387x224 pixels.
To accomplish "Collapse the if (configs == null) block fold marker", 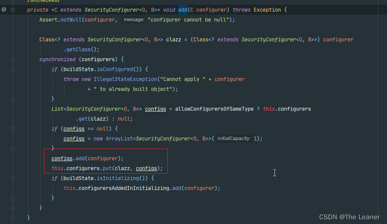I will tap(13, 129).
